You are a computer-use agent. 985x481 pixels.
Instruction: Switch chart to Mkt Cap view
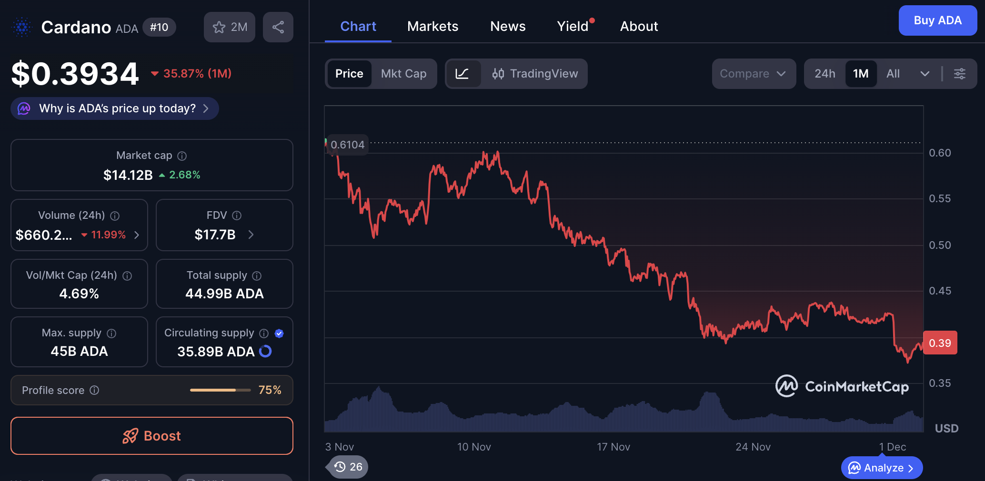click(403, 74)
